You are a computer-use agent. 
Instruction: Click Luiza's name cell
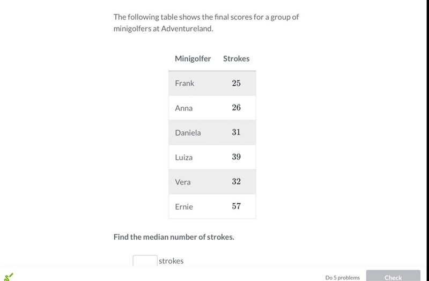(x=184, y=157)
